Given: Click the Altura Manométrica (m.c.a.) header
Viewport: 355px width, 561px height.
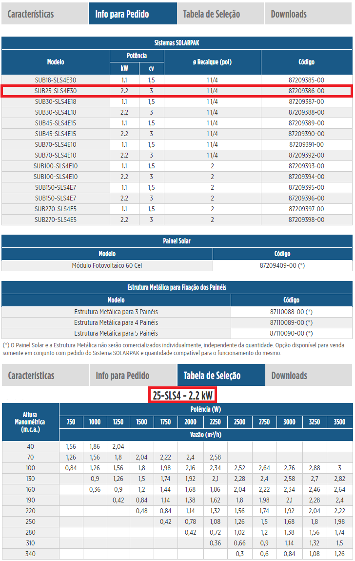Looking at the screenshot, I should coord(30,422).
